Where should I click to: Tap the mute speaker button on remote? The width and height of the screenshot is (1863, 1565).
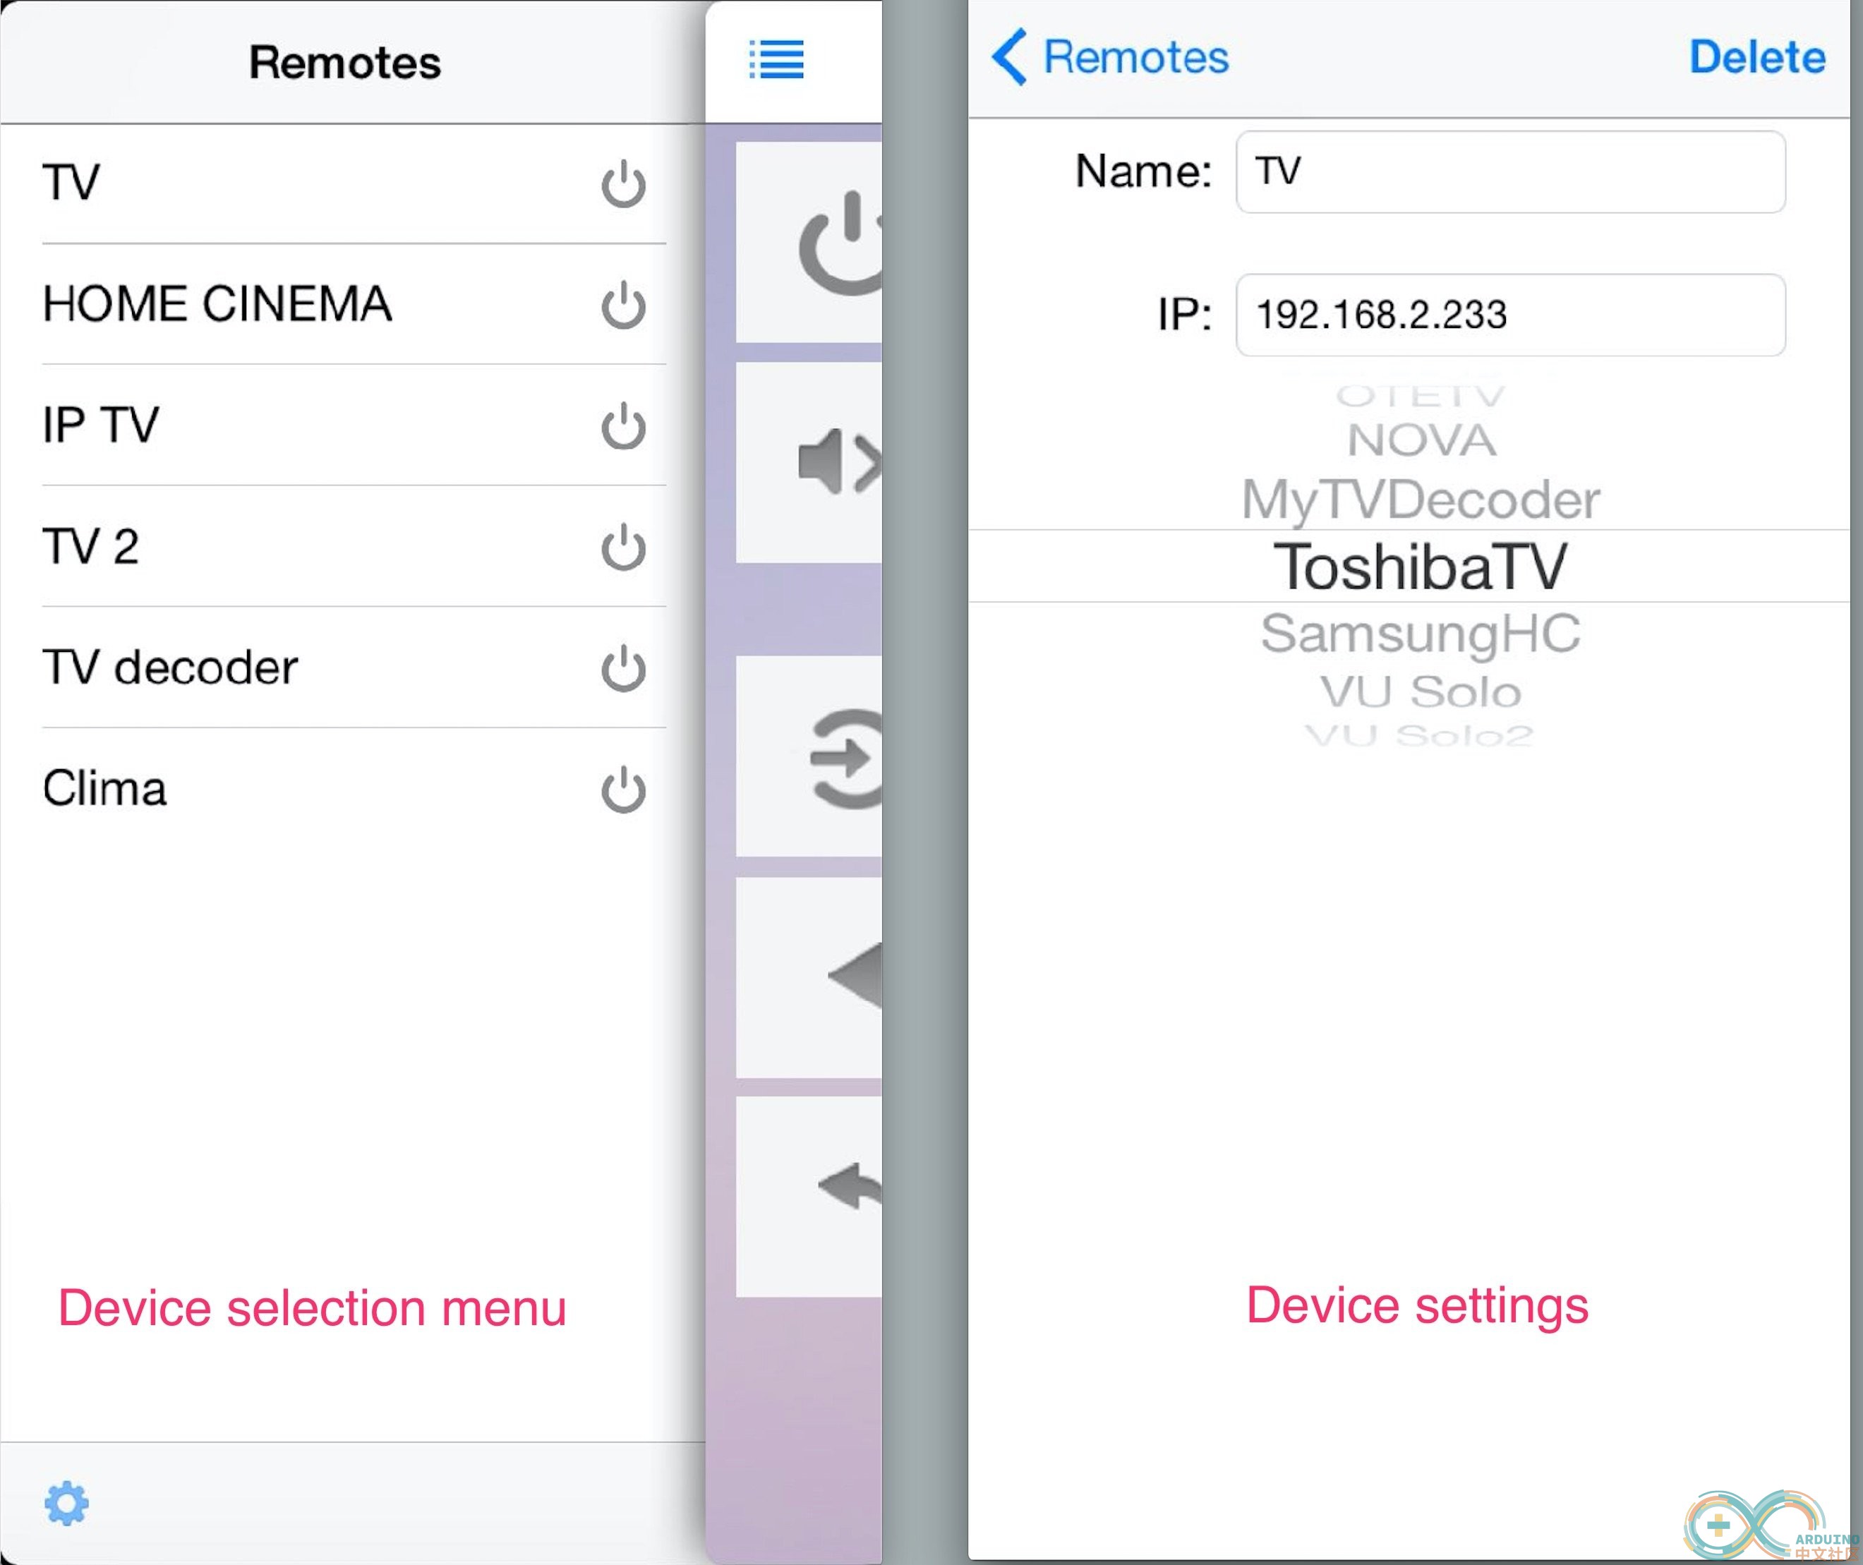pyautogui.click(x=809, y=462)
